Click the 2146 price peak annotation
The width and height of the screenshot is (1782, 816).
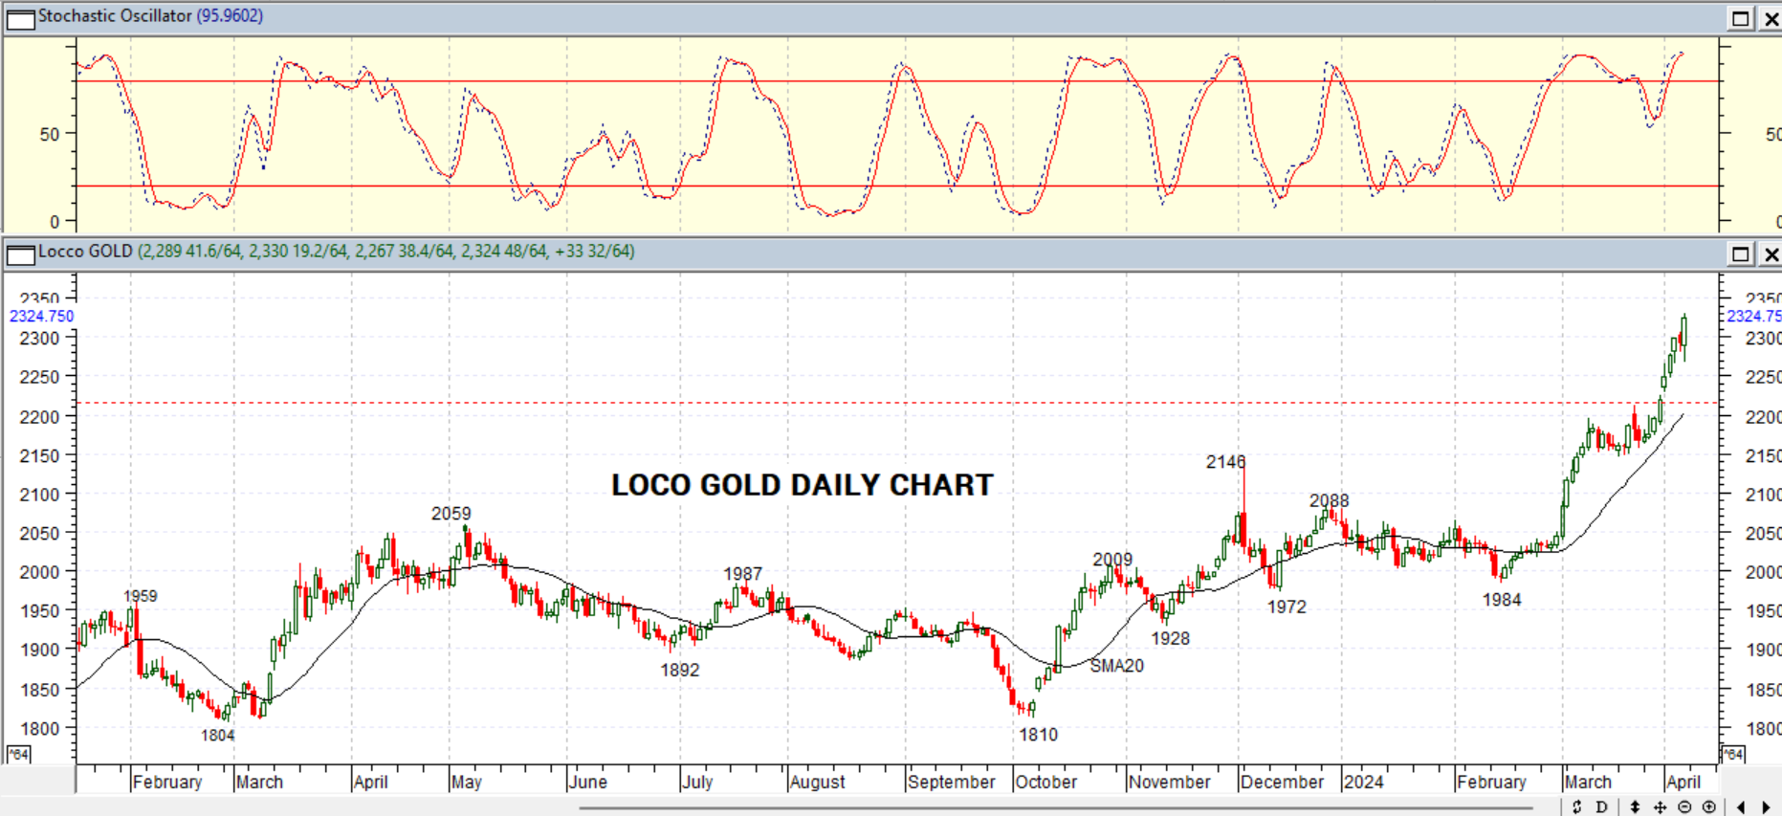coord(1225,462)
